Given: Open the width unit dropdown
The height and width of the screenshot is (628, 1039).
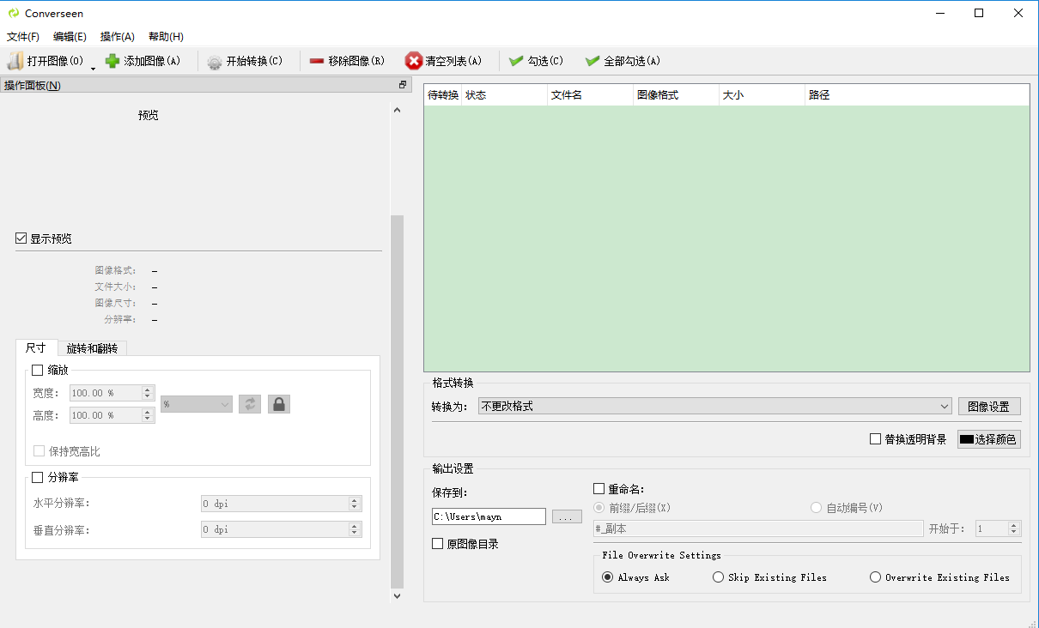Looking at the screenshot, I should [196, 403].
